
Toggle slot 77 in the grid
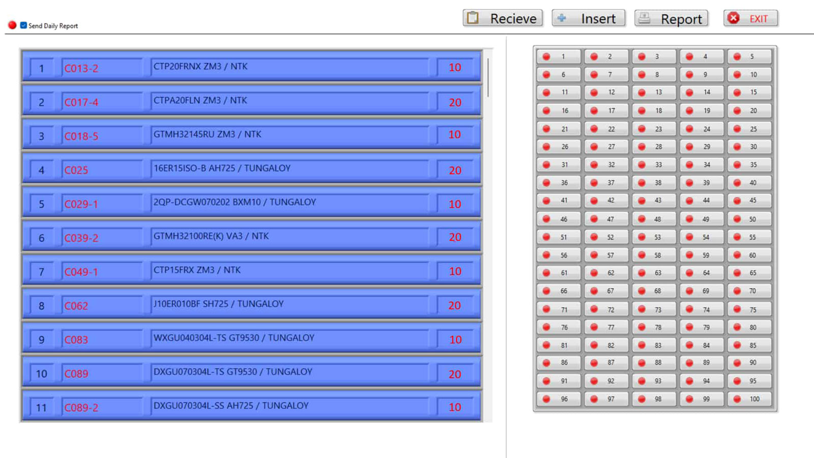tap(606, 327)
